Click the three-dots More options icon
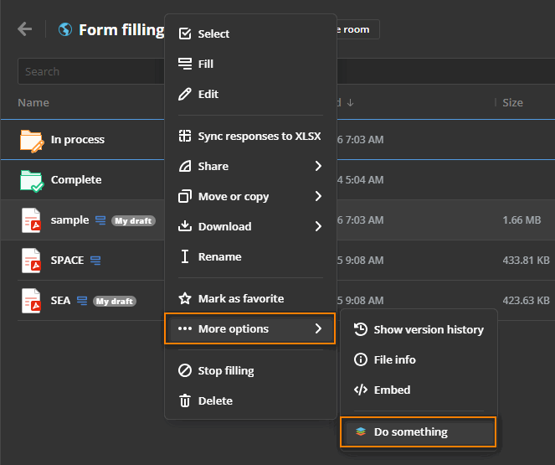The image size is (555, 465). pos(185,328)
